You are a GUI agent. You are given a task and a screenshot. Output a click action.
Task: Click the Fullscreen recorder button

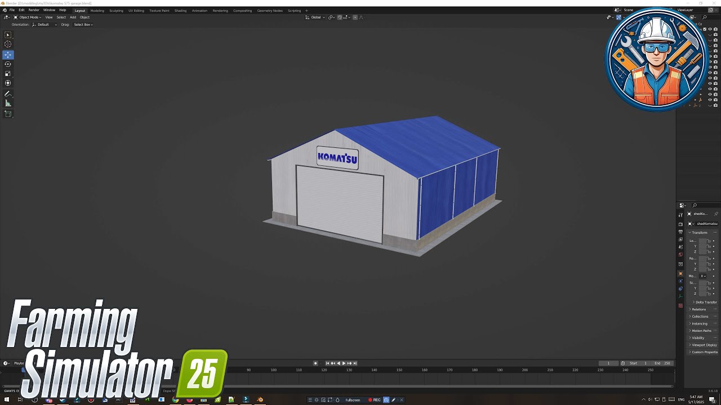click(353, 400)
